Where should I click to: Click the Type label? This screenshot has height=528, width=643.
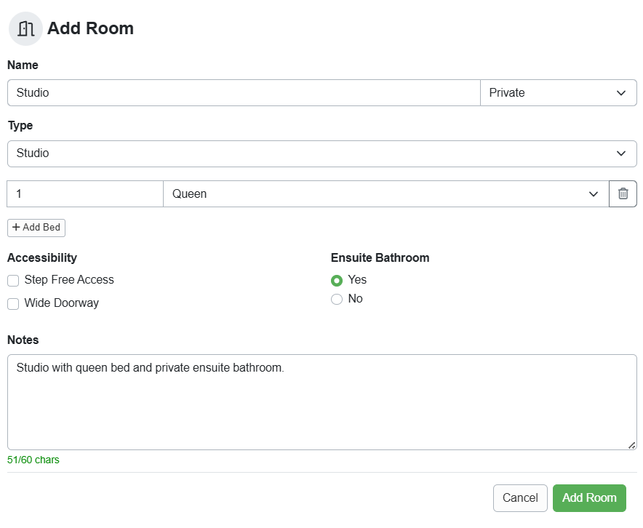(20, 126)
